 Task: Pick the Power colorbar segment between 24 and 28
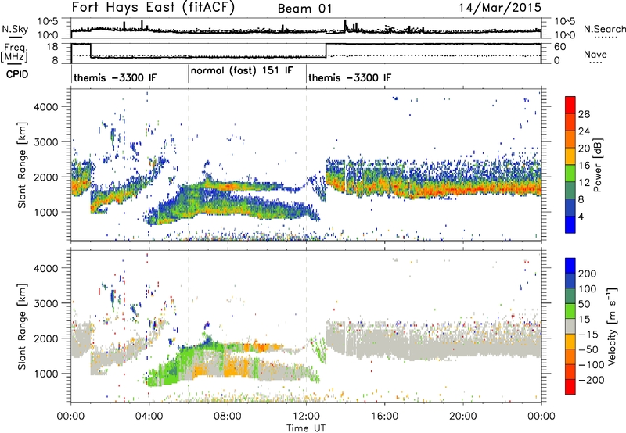point(570,123)
